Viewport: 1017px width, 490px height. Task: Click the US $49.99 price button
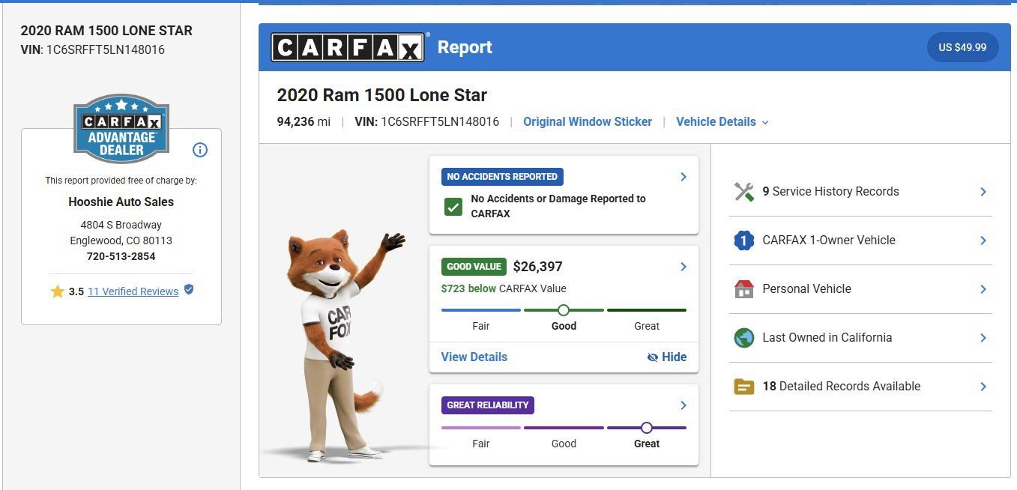(962, 47)
